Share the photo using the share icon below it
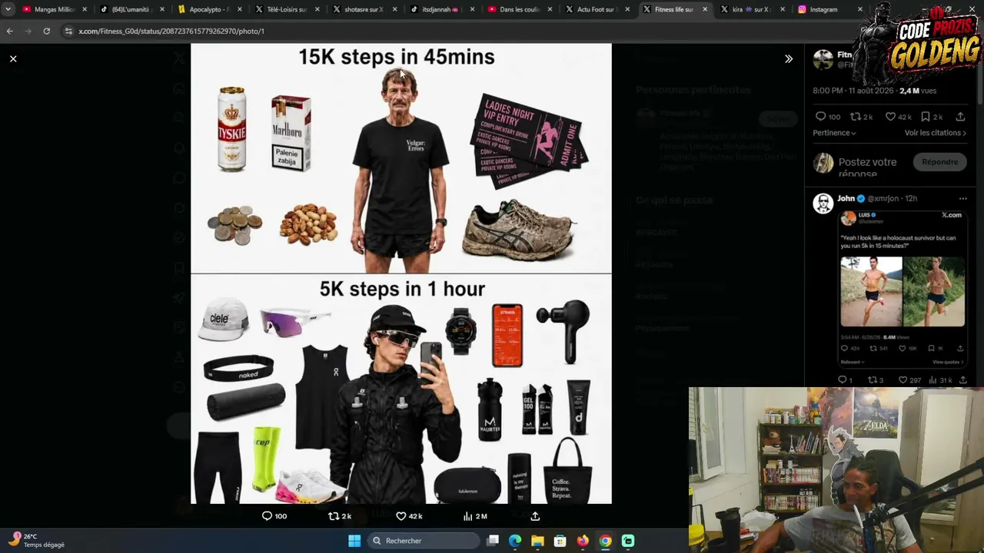 click(x=535, y=516)
